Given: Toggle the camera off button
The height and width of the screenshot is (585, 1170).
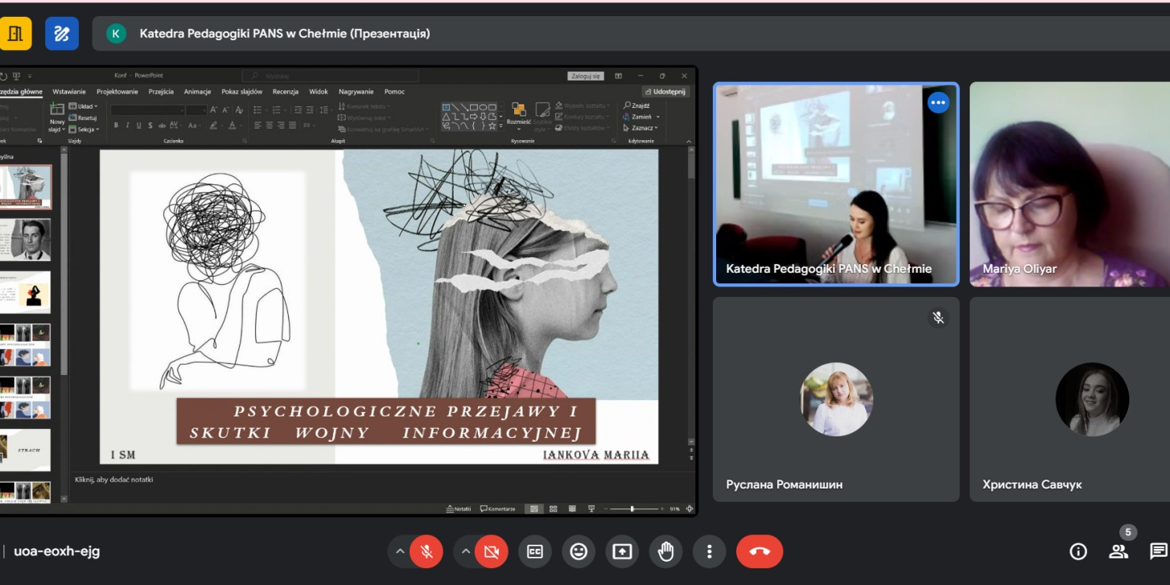Looking at the screenshot, I should pos(491,551).
